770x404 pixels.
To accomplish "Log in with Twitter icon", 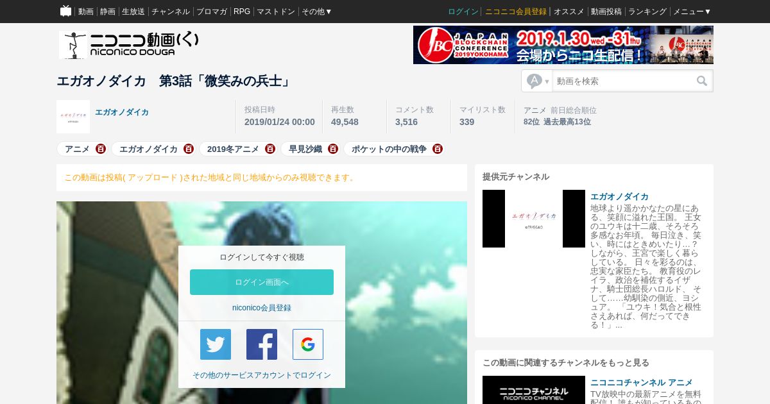I will [216, 344].
